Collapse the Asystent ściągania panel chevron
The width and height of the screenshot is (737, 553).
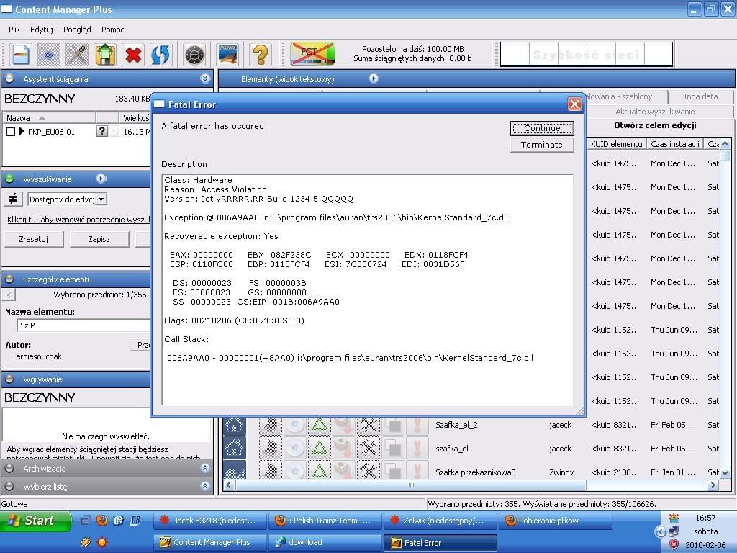pos(205,78)
